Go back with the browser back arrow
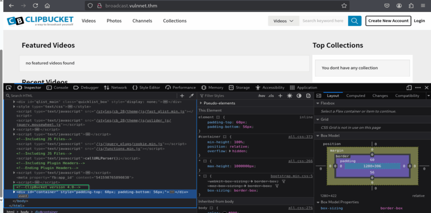431x213 pixels. pos(11,5)
